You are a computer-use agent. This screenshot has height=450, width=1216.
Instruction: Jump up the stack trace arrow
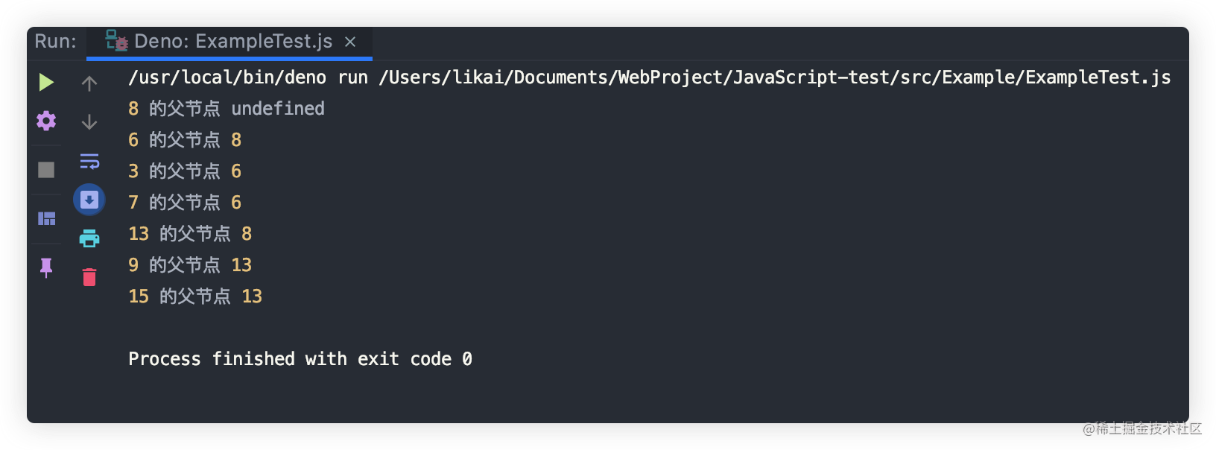[89, 83]
